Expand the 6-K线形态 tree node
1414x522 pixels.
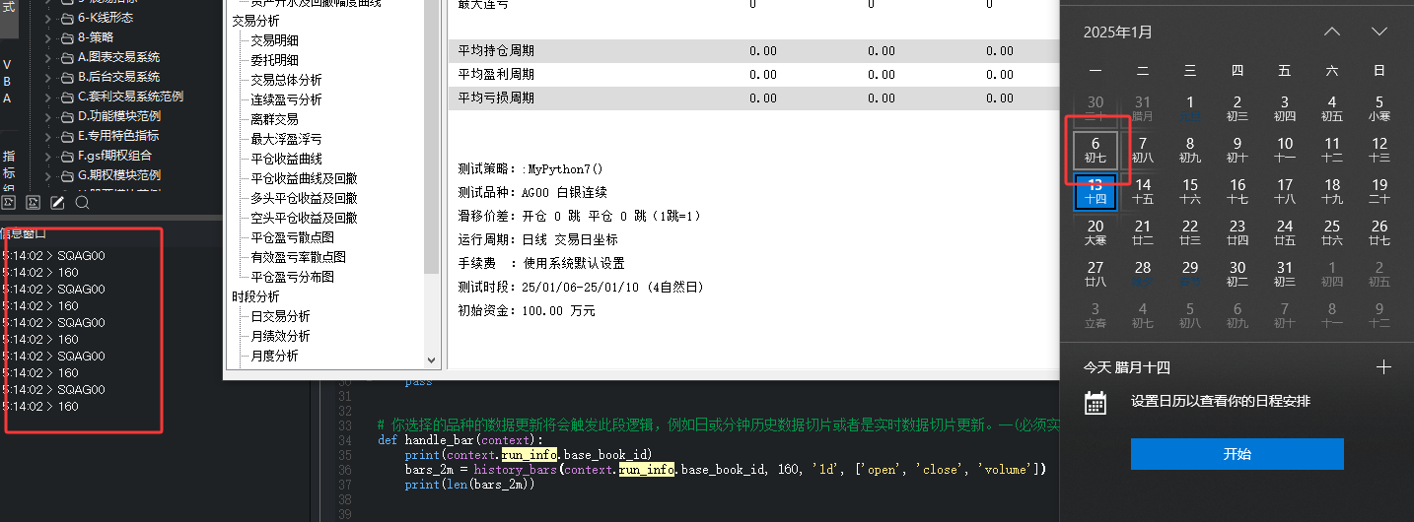pyautogui.click(x=48, y=18)
